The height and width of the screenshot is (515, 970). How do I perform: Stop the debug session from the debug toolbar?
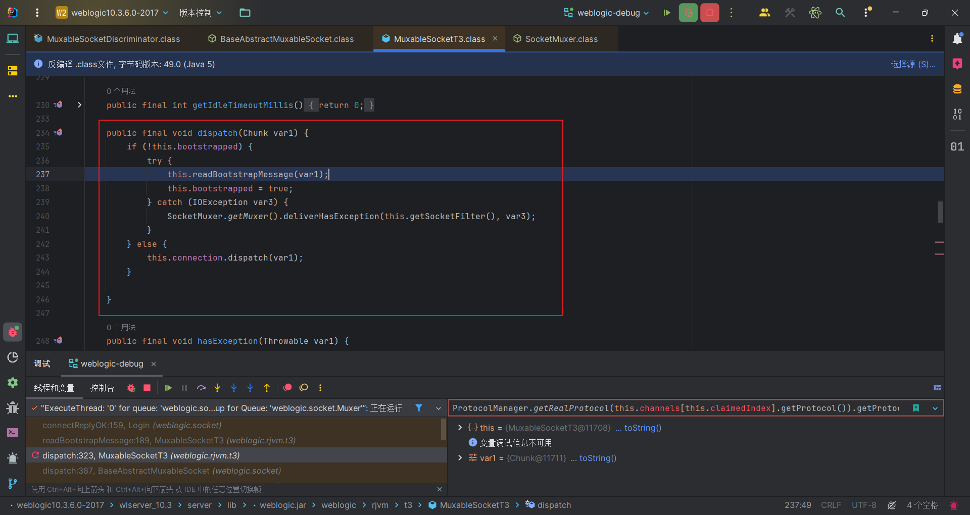(147, 388)
